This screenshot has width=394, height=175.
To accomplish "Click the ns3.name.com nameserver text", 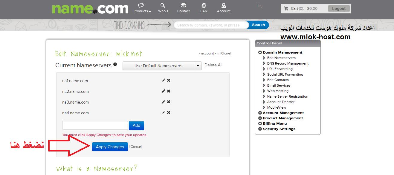I will [75, 102].
